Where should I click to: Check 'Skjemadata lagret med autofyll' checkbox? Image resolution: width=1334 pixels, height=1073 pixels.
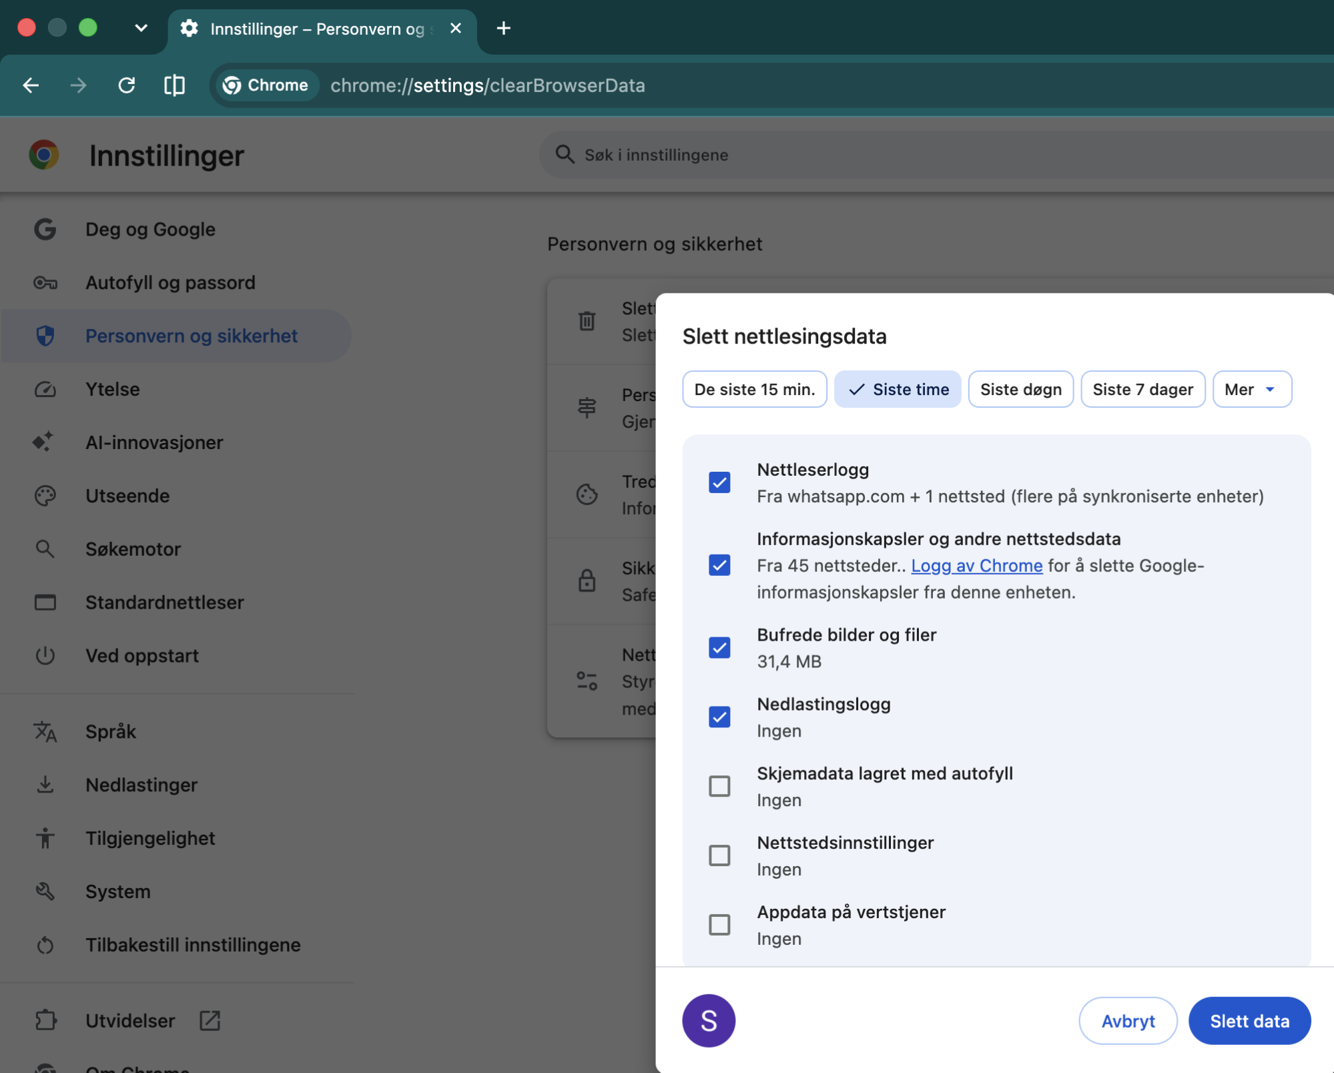[719, 786]
